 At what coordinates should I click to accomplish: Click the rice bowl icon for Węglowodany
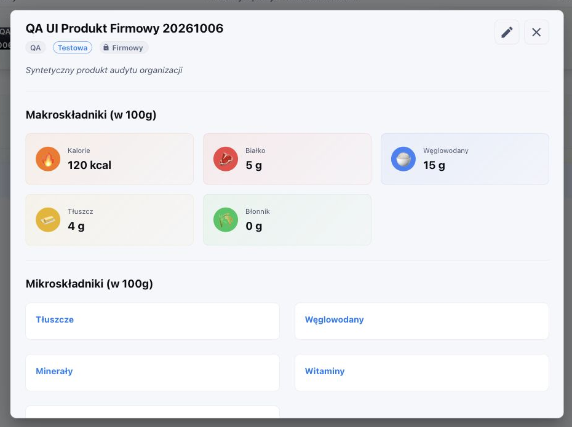click(403, 159)
